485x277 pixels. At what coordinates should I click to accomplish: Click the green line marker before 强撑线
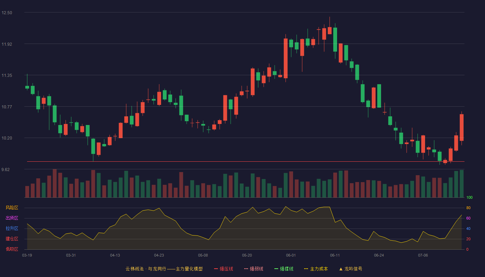coord(276,269)
